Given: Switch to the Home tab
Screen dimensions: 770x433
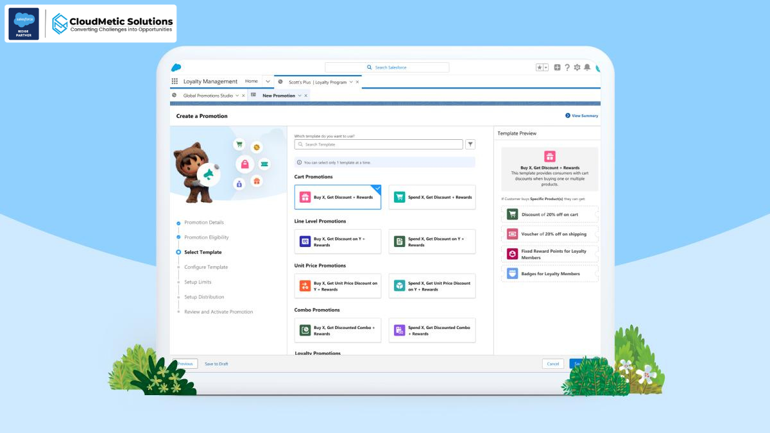Looking at the screenshot, I should coord(252,81).
